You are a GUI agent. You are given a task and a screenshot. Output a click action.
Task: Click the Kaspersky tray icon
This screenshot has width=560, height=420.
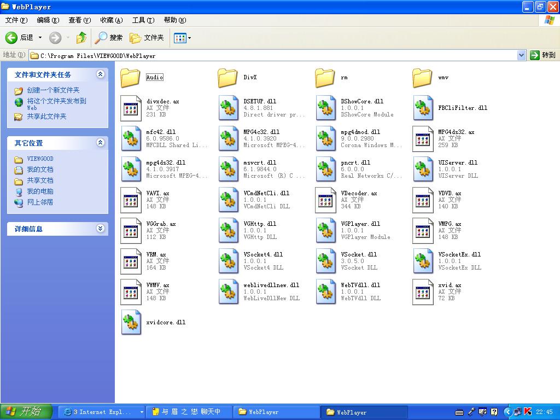pos(528,412)
